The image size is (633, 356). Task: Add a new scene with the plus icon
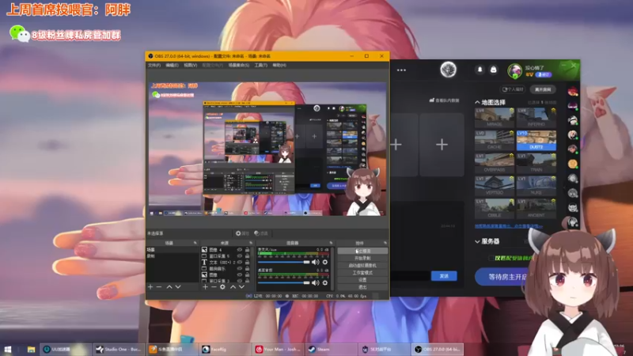tap(150, 286)
